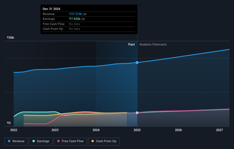Screen dimensions: 234x149
Task: Click the 2026 x-axis label
Action: [x=178, y=130]
